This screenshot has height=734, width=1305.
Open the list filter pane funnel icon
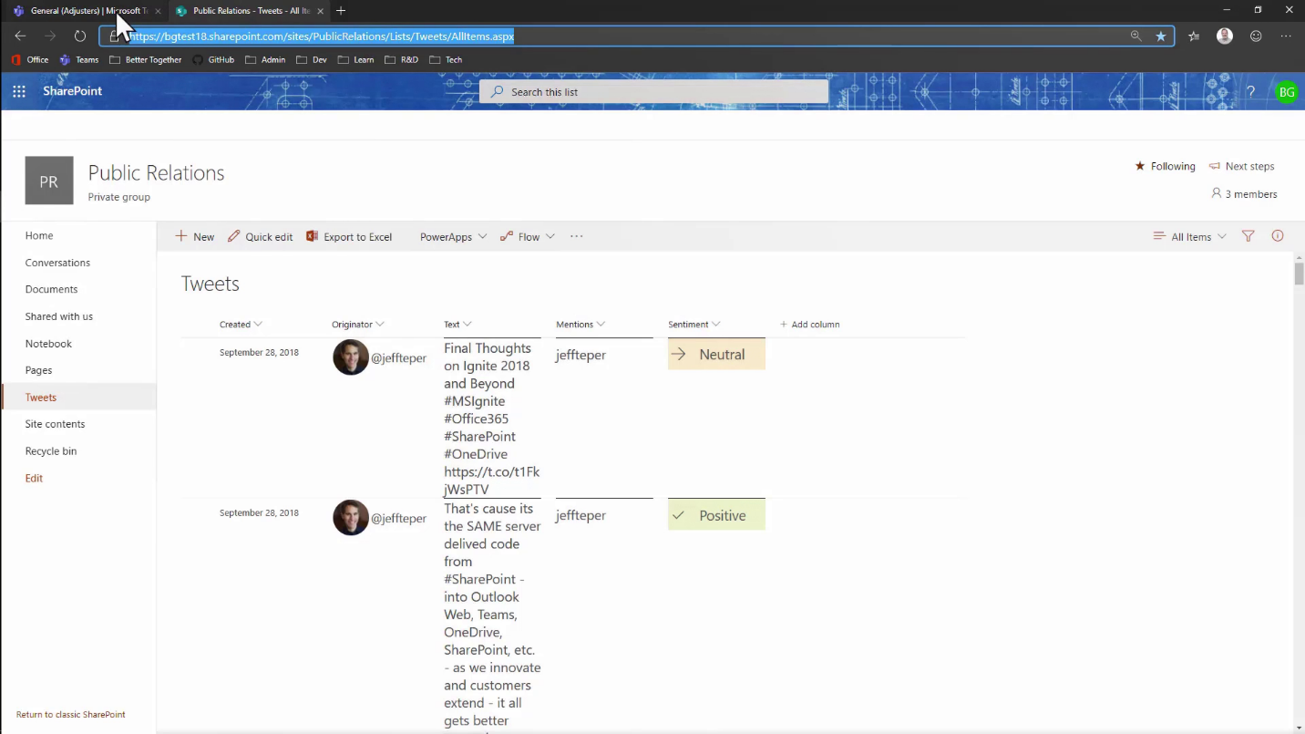(1248, 236)
